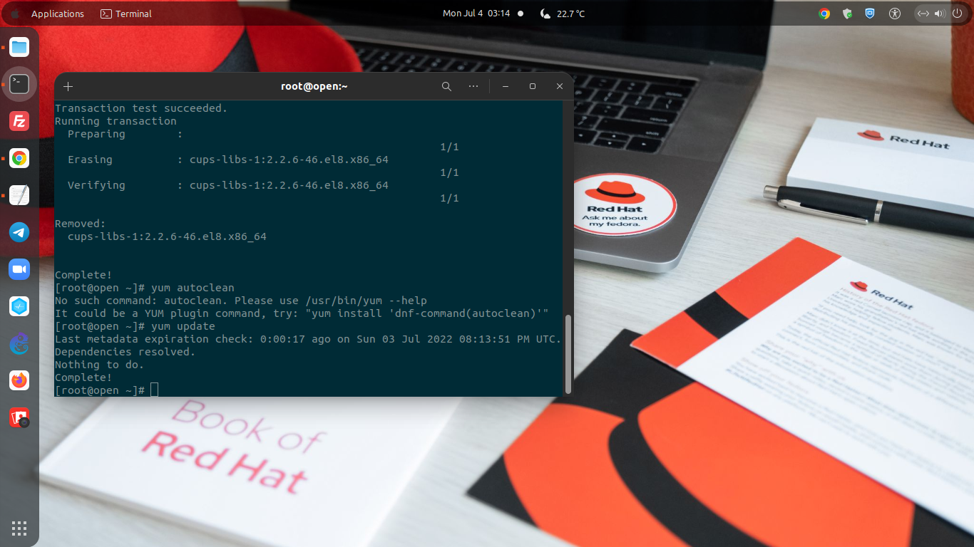
Task: Click the 'Removed:' line in terminal
Action: (x=81, y=224)
